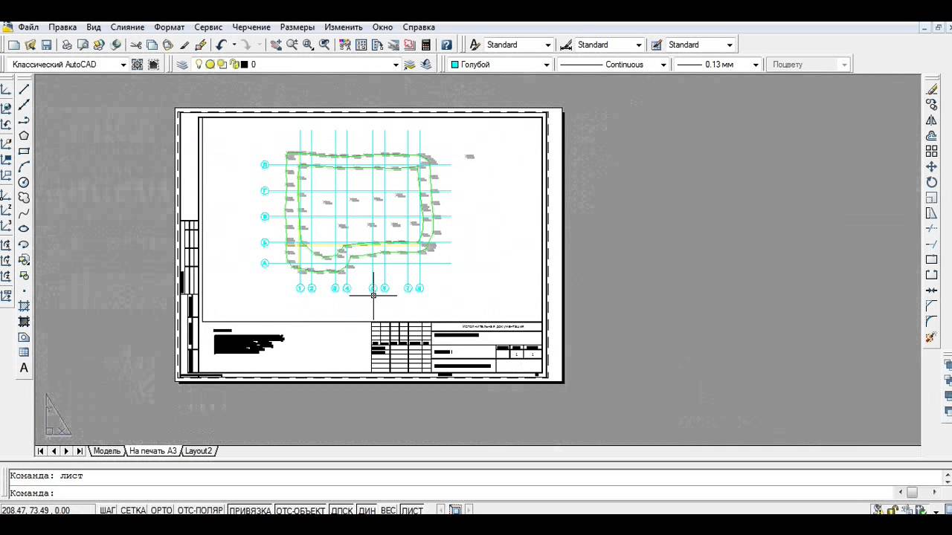Select the Rectangle drawing tool

[24, 151]
